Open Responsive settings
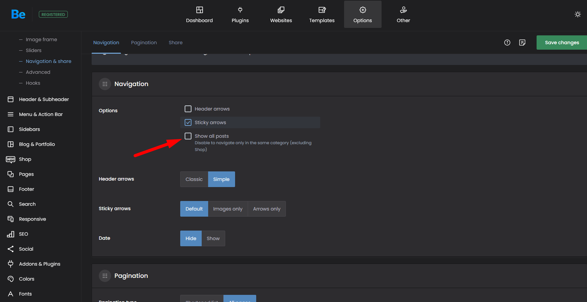Screen dimensions: 587x302 pos(32,219)
